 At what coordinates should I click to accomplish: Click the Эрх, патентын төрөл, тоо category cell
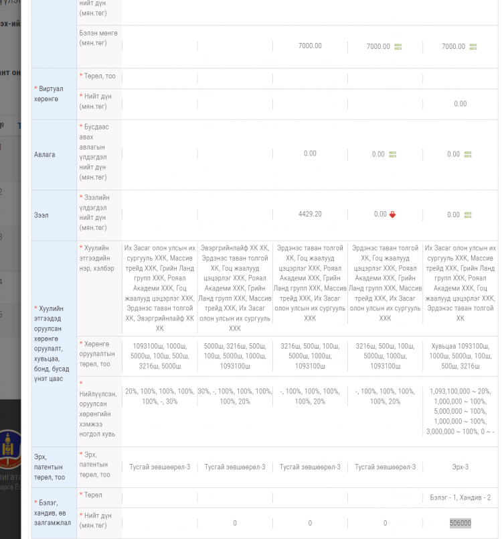point(54,467)
